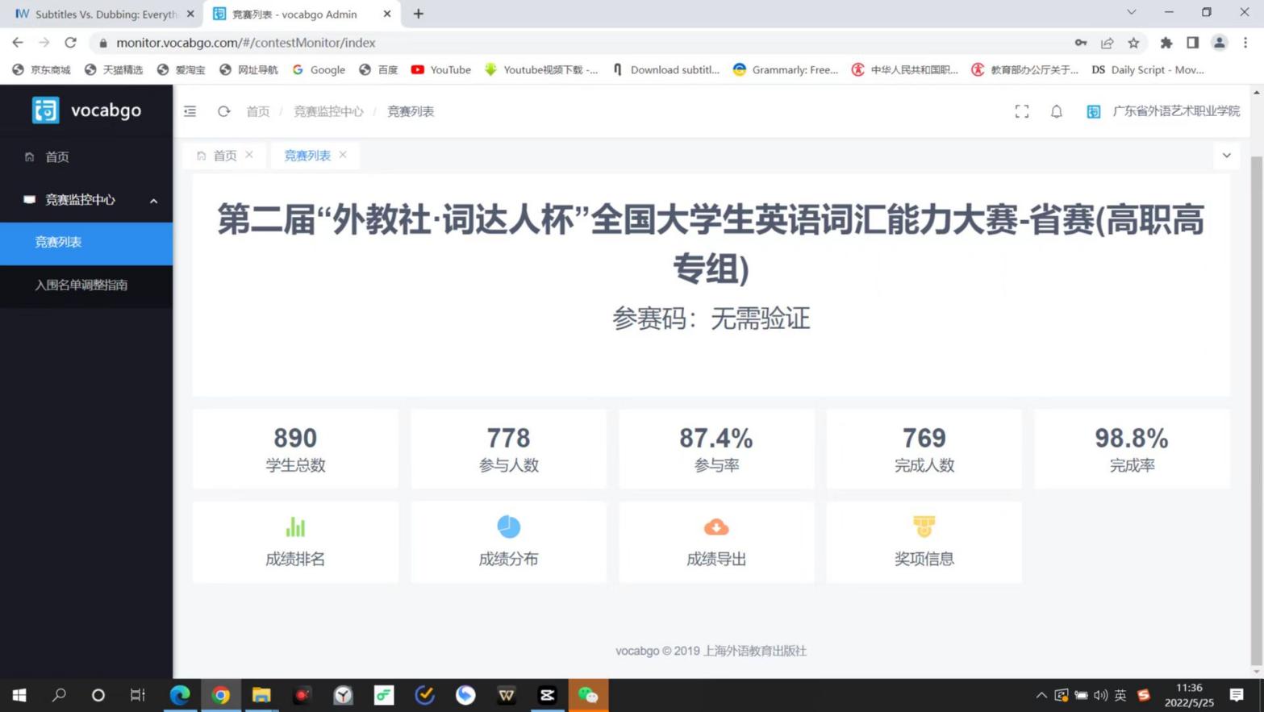Close the 竞赛列表 page tab

click(343, 155)
